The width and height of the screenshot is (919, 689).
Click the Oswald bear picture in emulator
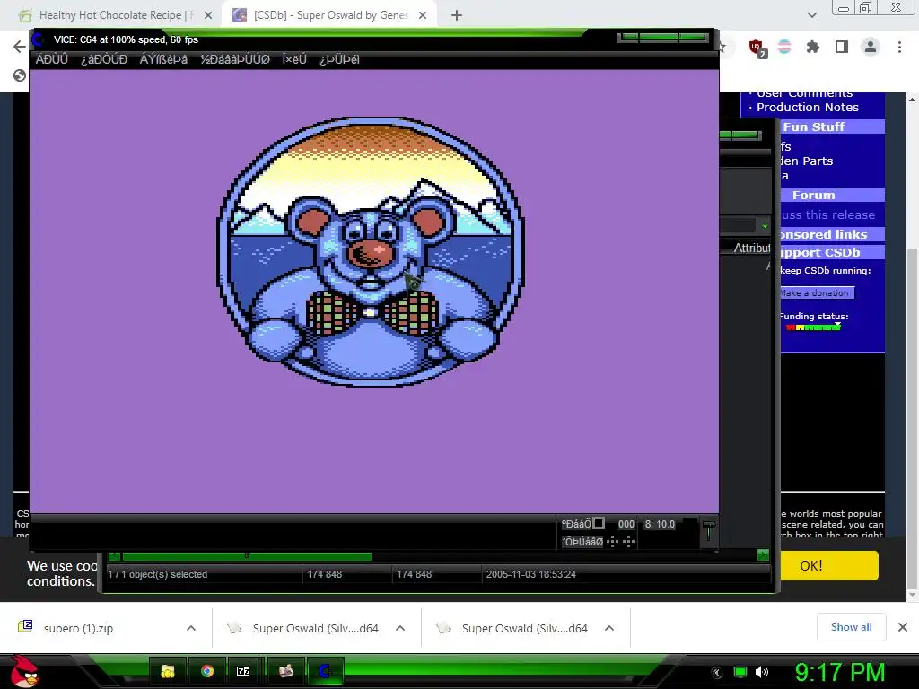(x=371, y=251)
